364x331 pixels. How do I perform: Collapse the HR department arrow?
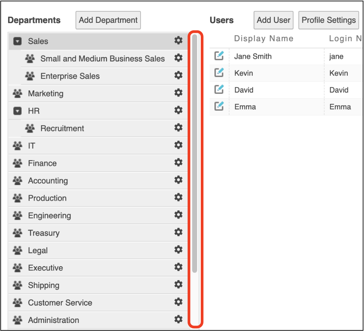(17, 111)
